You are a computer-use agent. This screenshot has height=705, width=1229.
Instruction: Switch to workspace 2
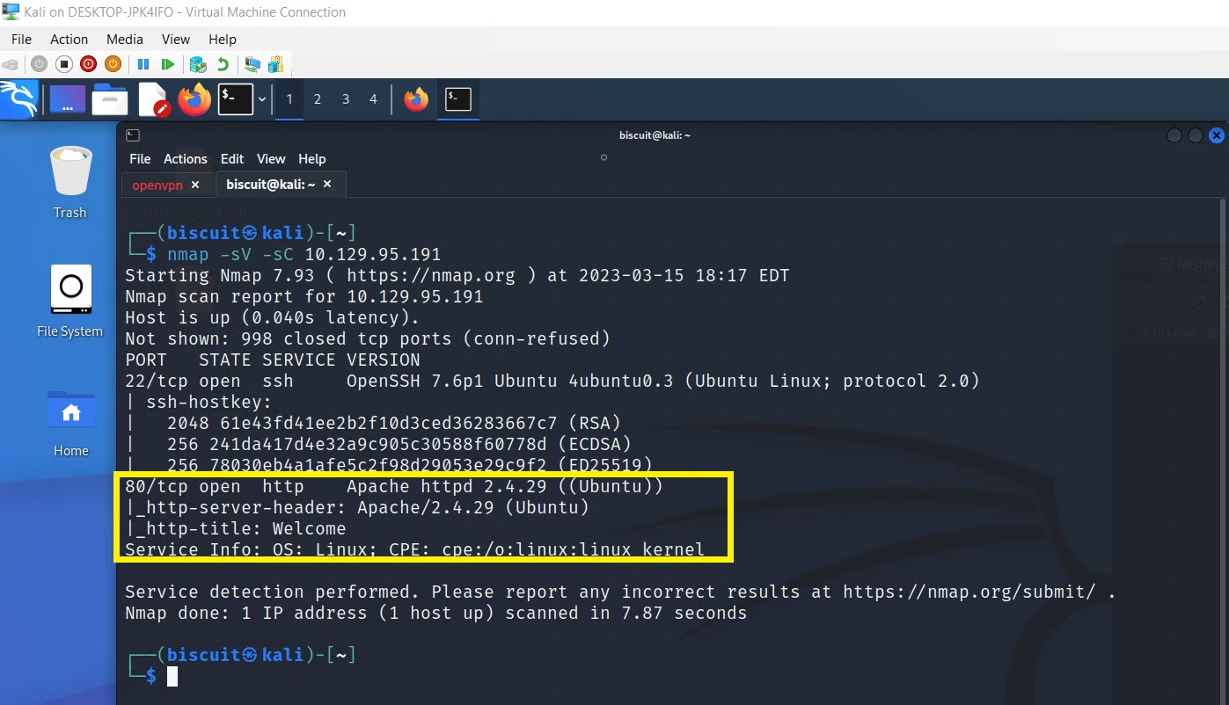coord(318,99)
